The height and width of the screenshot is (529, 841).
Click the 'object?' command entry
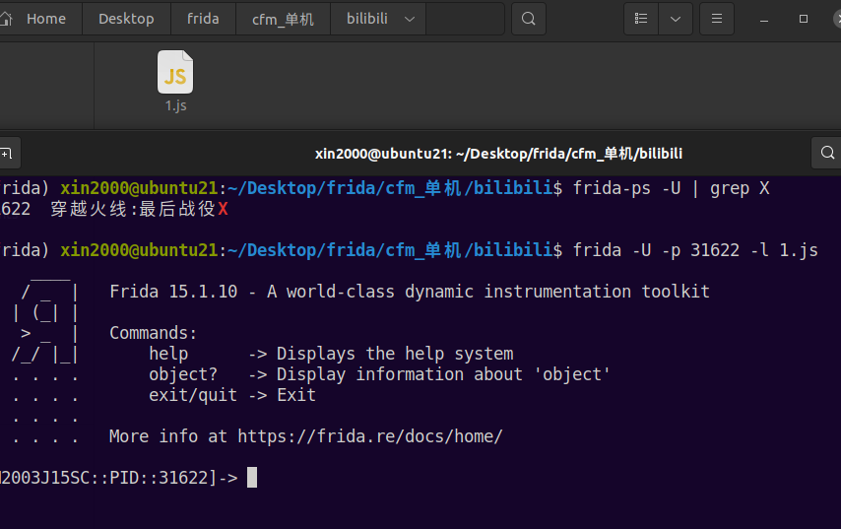click(x=183, y=374)
